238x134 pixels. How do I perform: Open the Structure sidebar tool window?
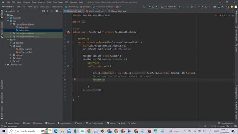pos(1,84)
